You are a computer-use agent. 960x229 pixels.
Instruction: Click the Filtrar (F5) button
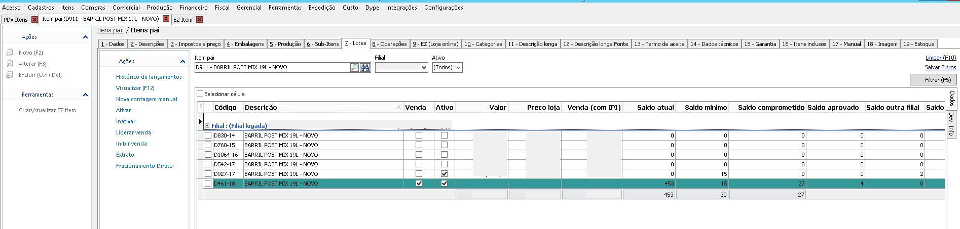(933, 80)
